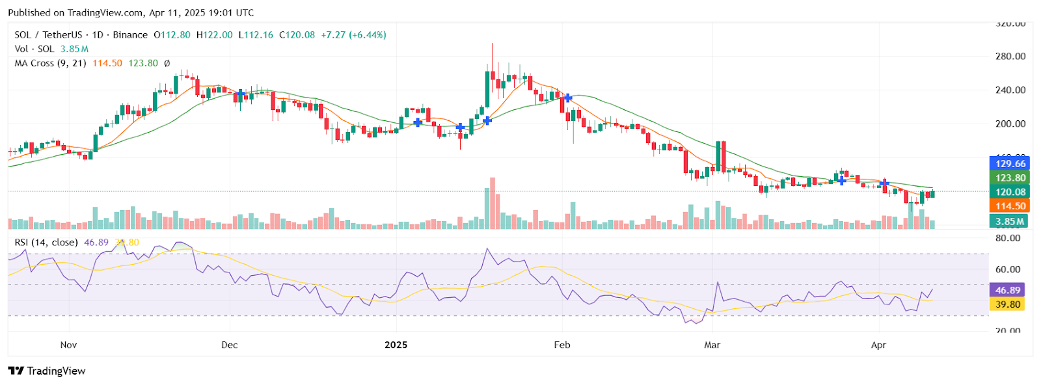Click the orange 114.50 price scale tag
The image size is (1041, 385).
(1009, 206)
